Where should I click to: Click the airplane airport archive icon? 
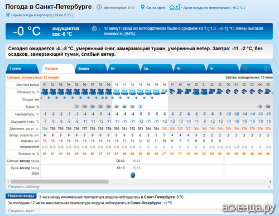8,15
